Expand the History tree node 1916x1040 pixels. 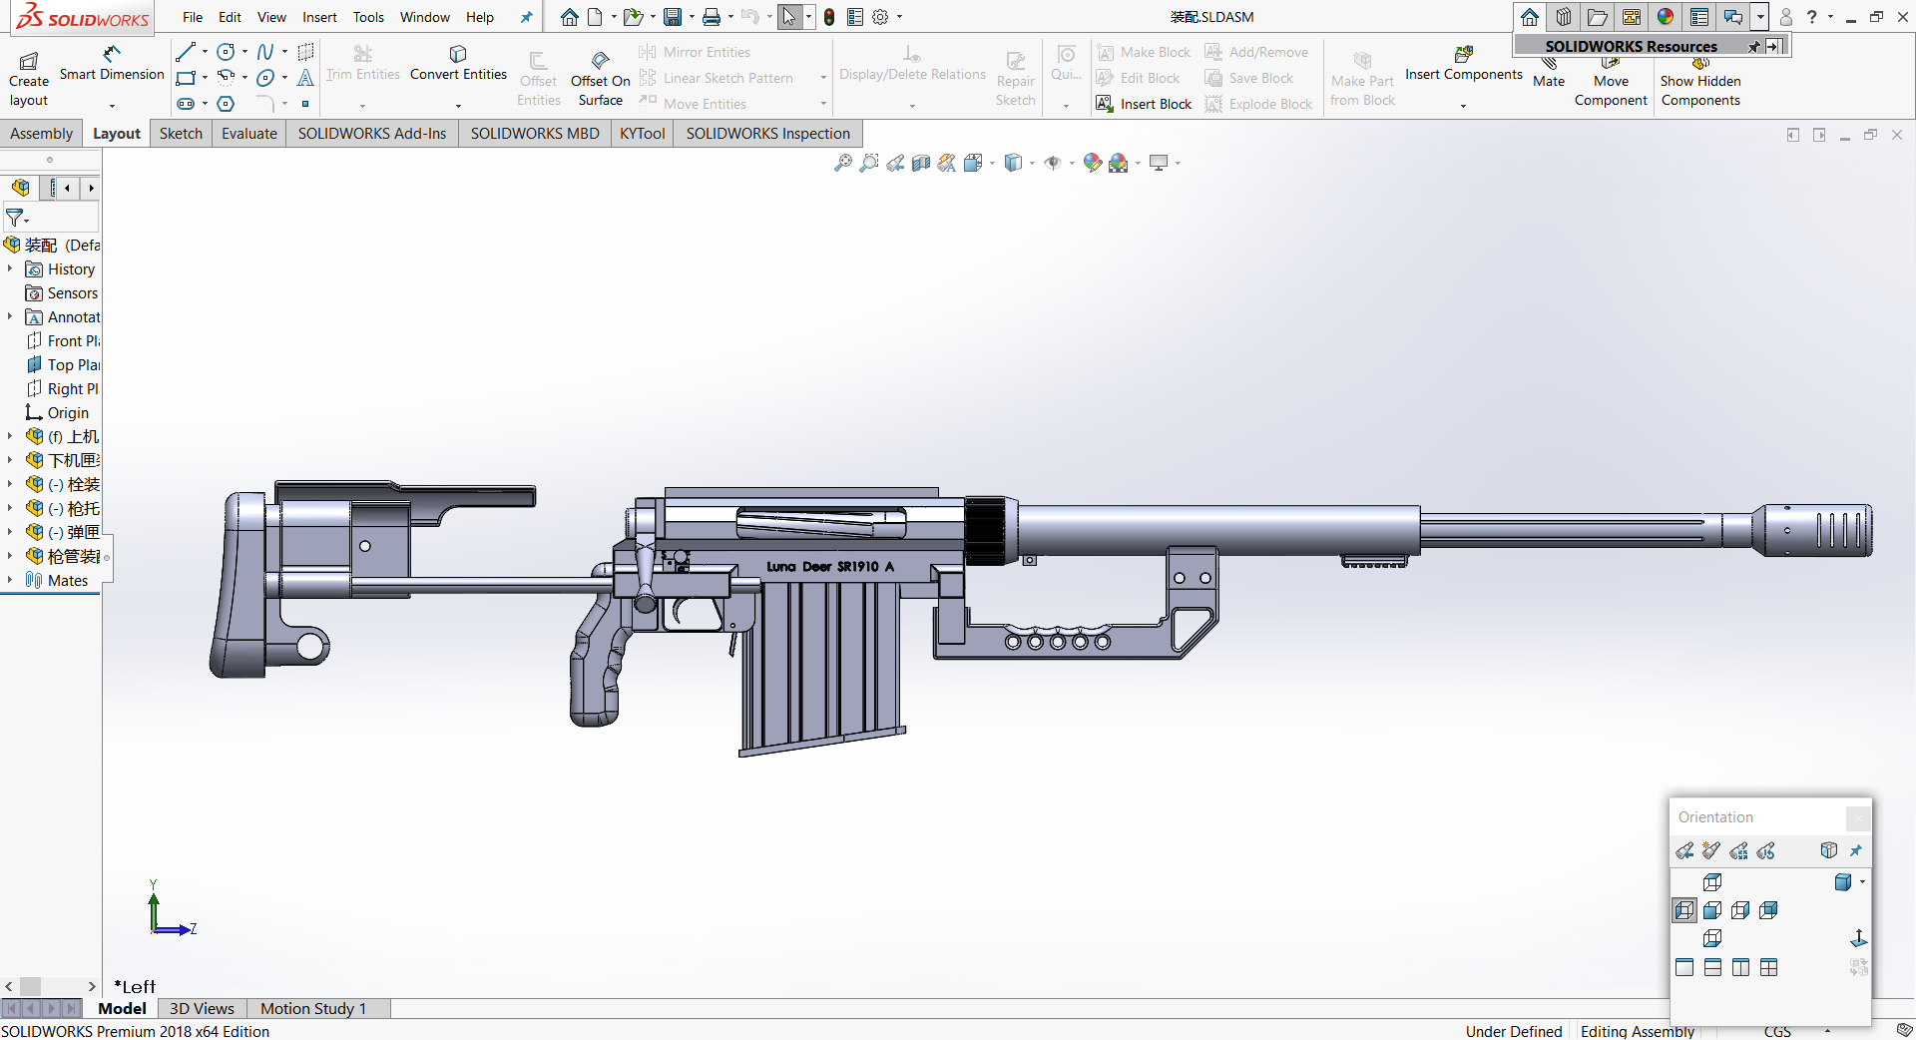pos(10,268)
